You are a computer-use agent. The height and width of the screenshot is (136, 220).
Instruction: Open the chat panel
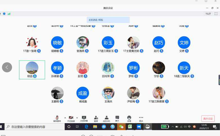click(x=117, y=118)
